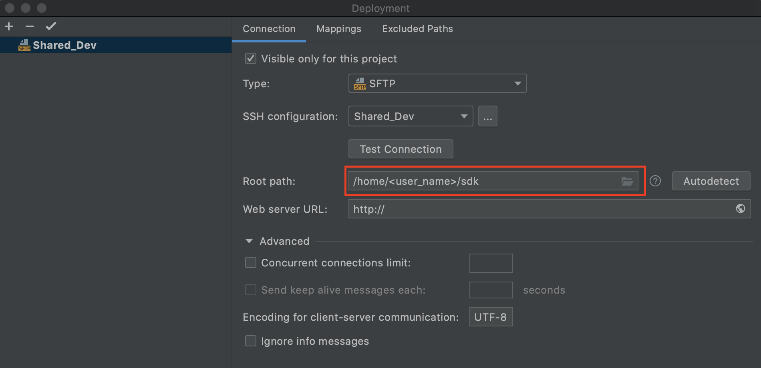Switch to the Mappings tab

pos(339,29)
